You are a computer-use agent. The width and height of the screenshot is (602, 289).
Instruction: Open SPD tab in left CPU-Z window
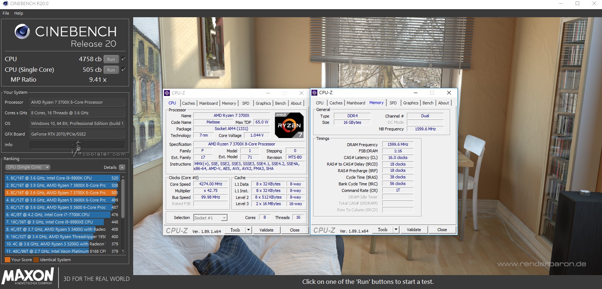(246, 103)
